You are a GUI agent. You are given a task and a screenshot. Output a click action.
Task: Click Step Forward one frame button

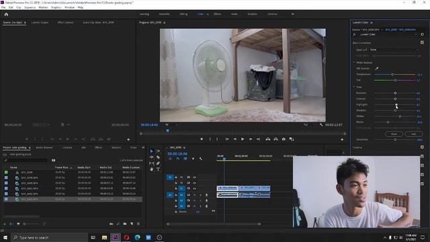tap(251, 139)
